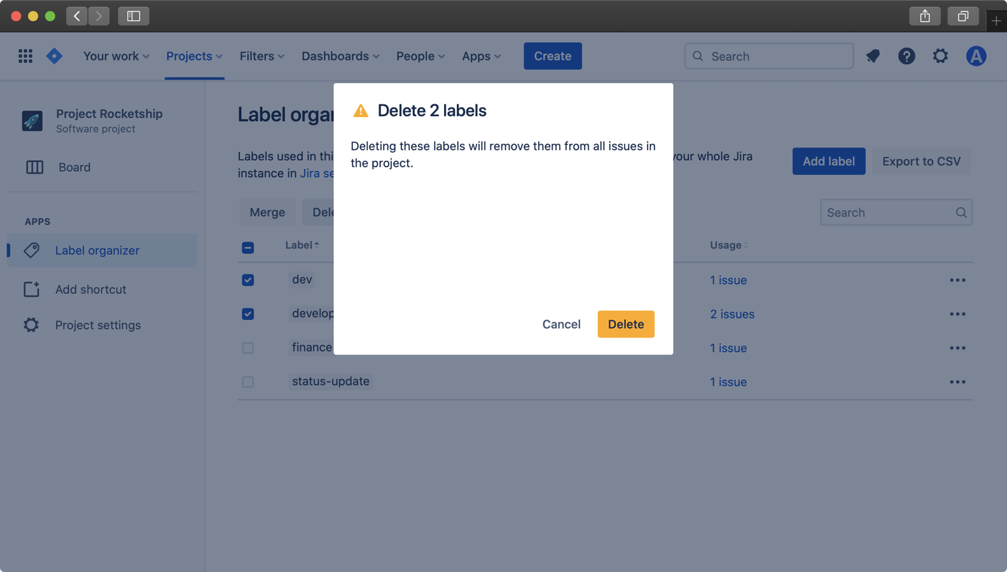The image size is (1007, 572).
Task: Click the top Jira Search field
Action: (769, 56)
